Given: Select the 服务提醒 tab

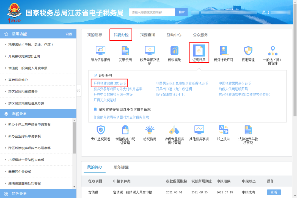Looking at the screenshot, I should pyautogui.click(x=121, y=167).
